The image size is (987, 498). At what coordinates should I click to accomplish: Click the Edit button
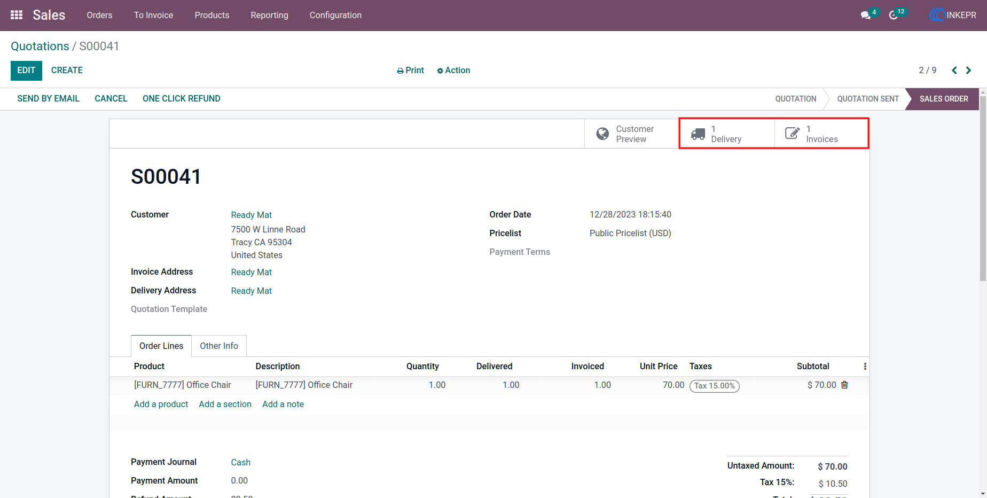(26, 71)
